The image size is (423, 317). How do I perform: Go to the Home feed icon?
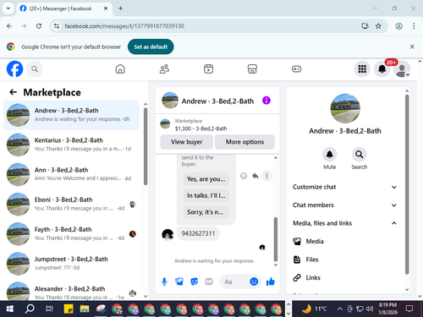tap(120, 68)
